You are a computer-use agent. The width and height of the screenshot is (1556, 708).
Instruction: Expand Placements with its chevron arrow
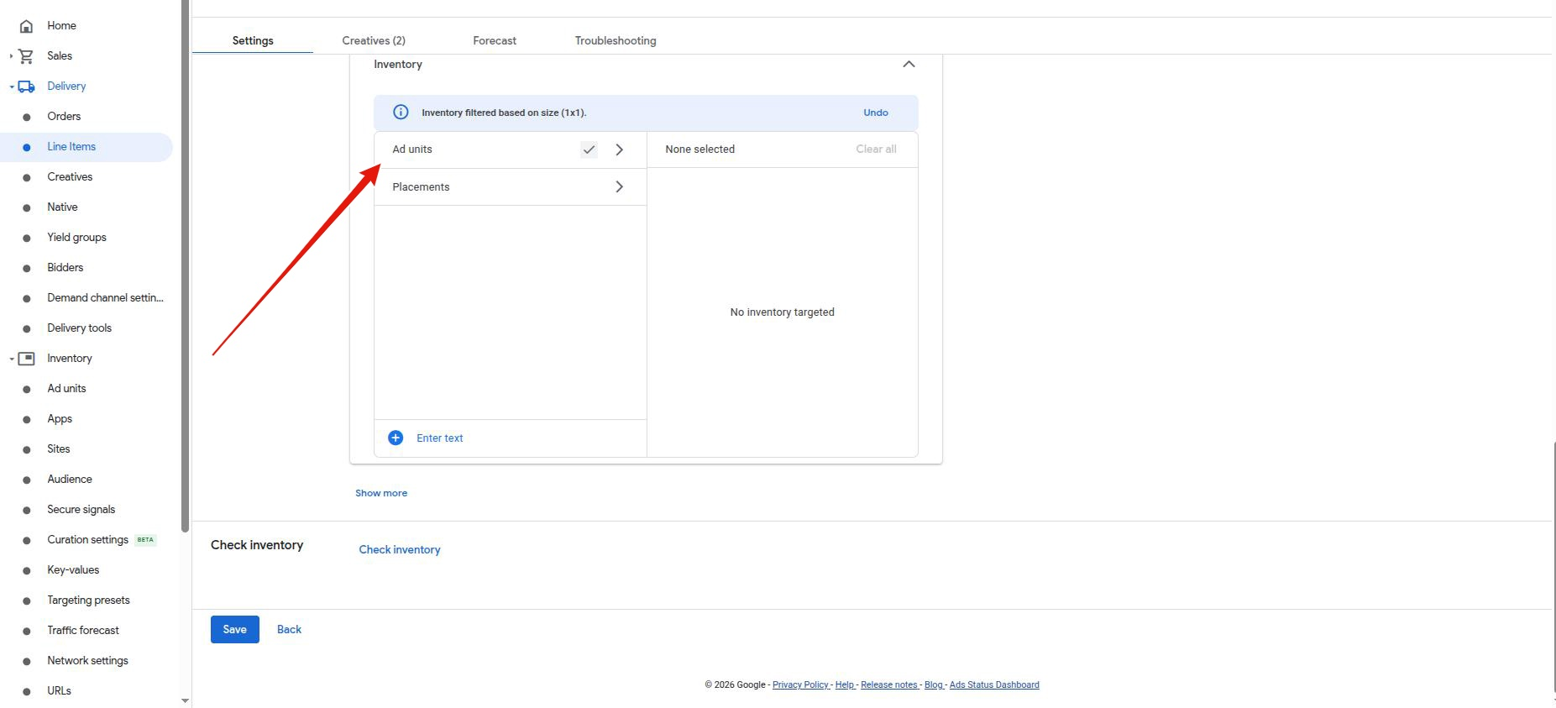[620, 187]
